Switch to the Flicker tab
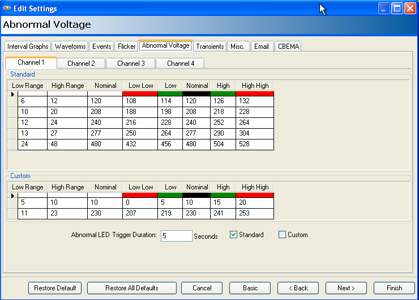 [x=126, y=47]
